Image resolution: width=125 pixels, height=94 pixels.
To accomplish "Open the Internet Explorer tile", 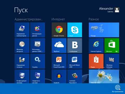I will [x=96, y=45].
